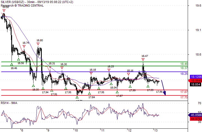The width and height of the screenshot is (202, 132).
Task: Click date label 9 on time axis
Action: click(x=48, y=130)
